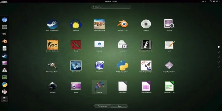Click the volume icon in the top bar
This screenshot has width=222, height=111.
214,1
